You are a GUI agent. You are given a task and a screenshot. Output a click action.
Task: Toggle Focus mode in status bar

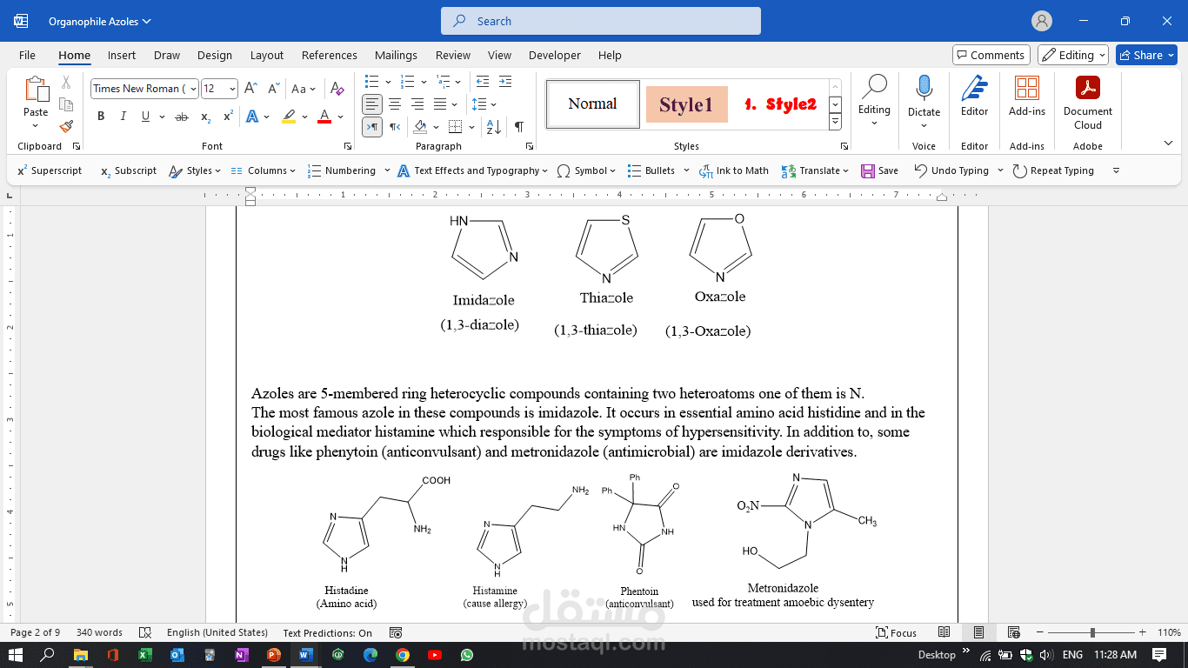click(x=897, y=632)
